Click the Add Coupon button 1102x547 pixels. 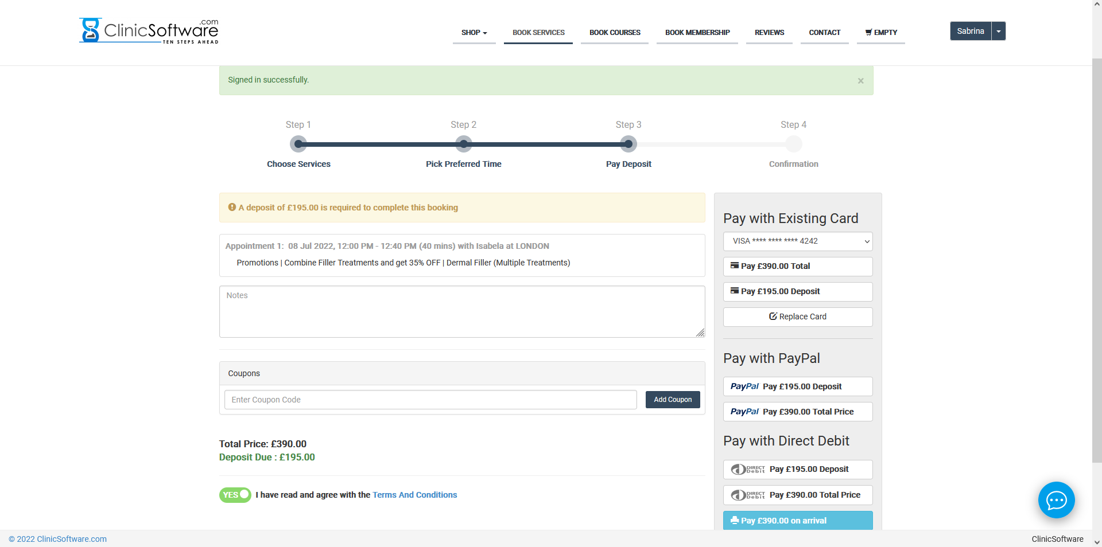pos(673,400)
